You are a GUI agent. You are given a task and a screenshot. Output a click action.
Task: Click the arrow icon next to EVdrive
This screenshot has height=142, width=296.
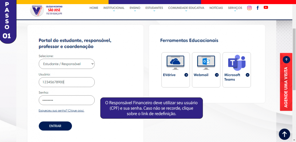pos(186,75)
